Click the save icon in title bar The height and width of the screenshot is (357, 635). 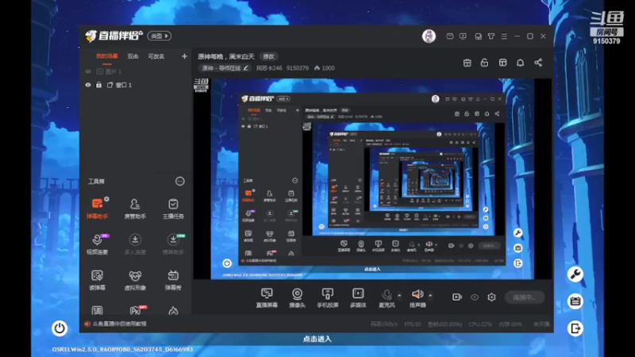tap(479, 36)
